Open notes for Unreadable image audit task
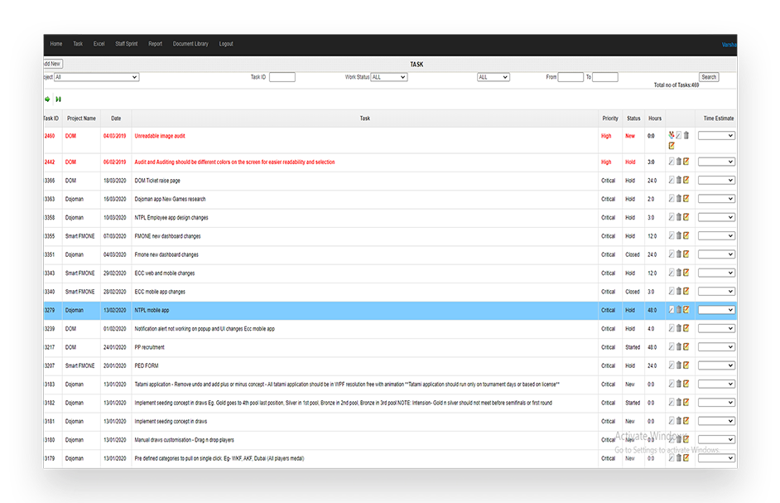The height and width of the screenshot is (503, 780). 672,145
